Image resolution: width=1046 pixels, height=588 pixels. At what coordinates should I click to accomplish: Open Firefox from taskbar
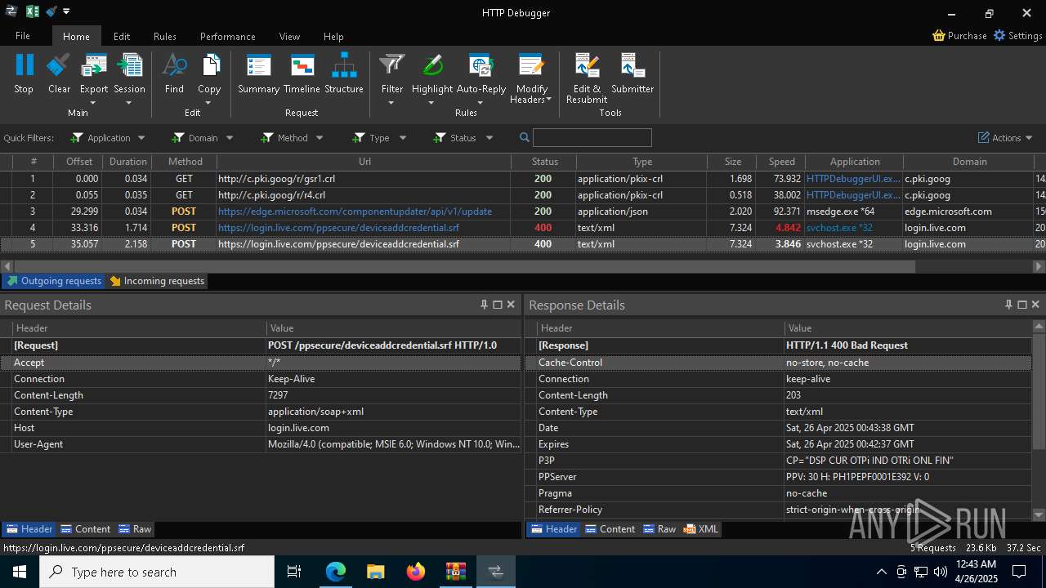point(416,572)
